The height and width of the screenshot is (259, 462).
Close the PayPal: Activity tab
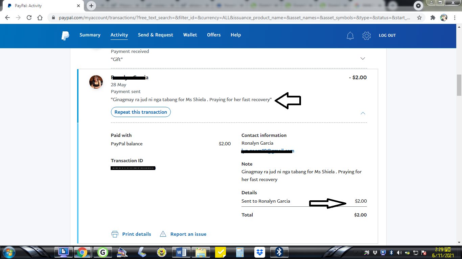pos(78,6)
